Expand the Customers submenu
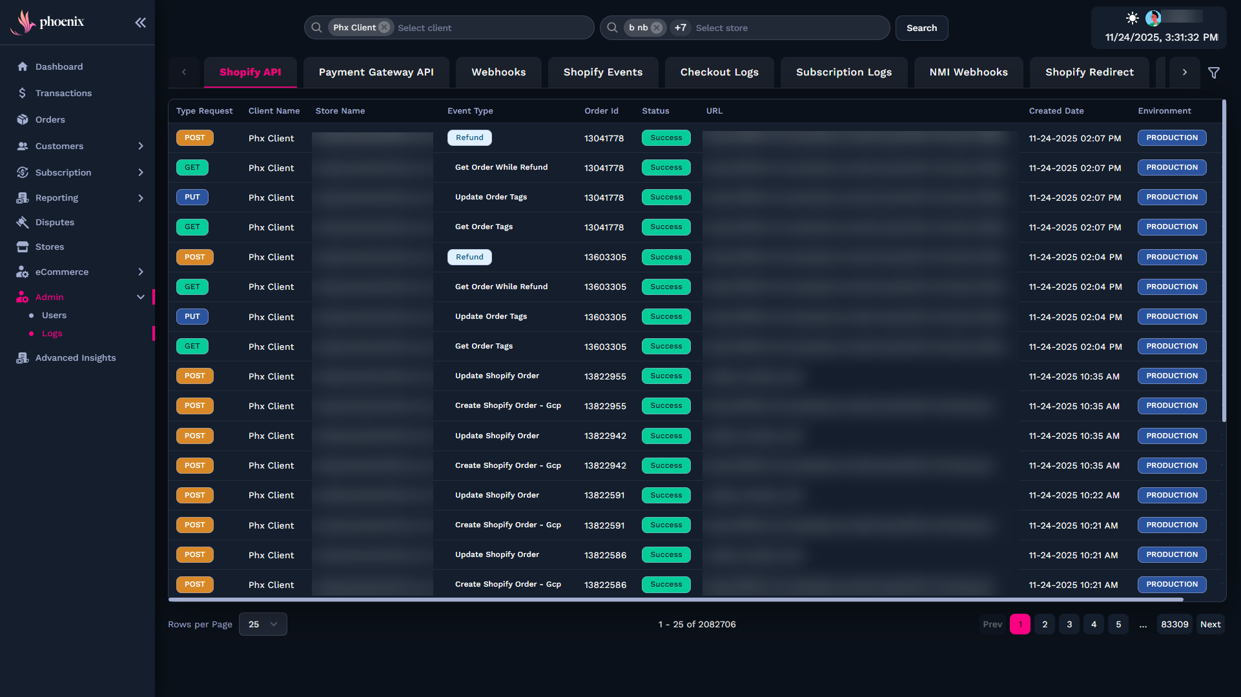Viewport: 1241px width, 697px height. [141, 146]
